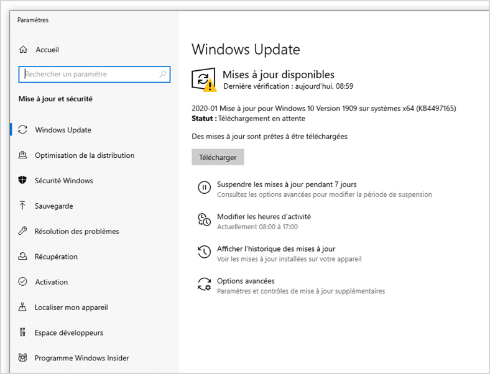Click the Windows Insider cat icon
Screen dimensions: 490x374
(x=22, y=357)
